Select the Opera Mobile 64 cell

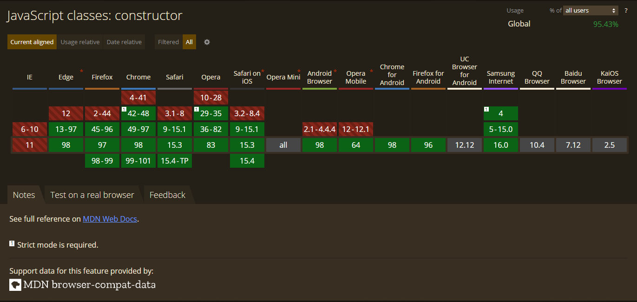coord(356,145)
